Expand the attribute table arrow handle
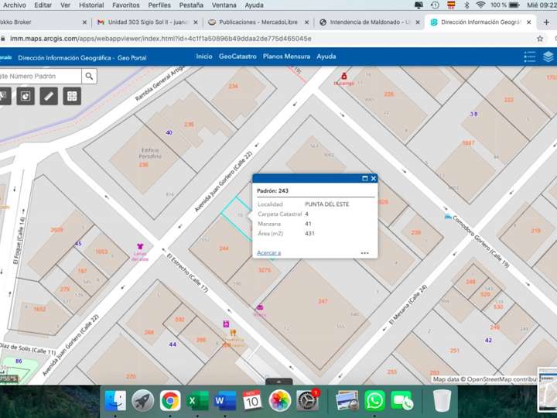557x418 pixels. [278, 381]
